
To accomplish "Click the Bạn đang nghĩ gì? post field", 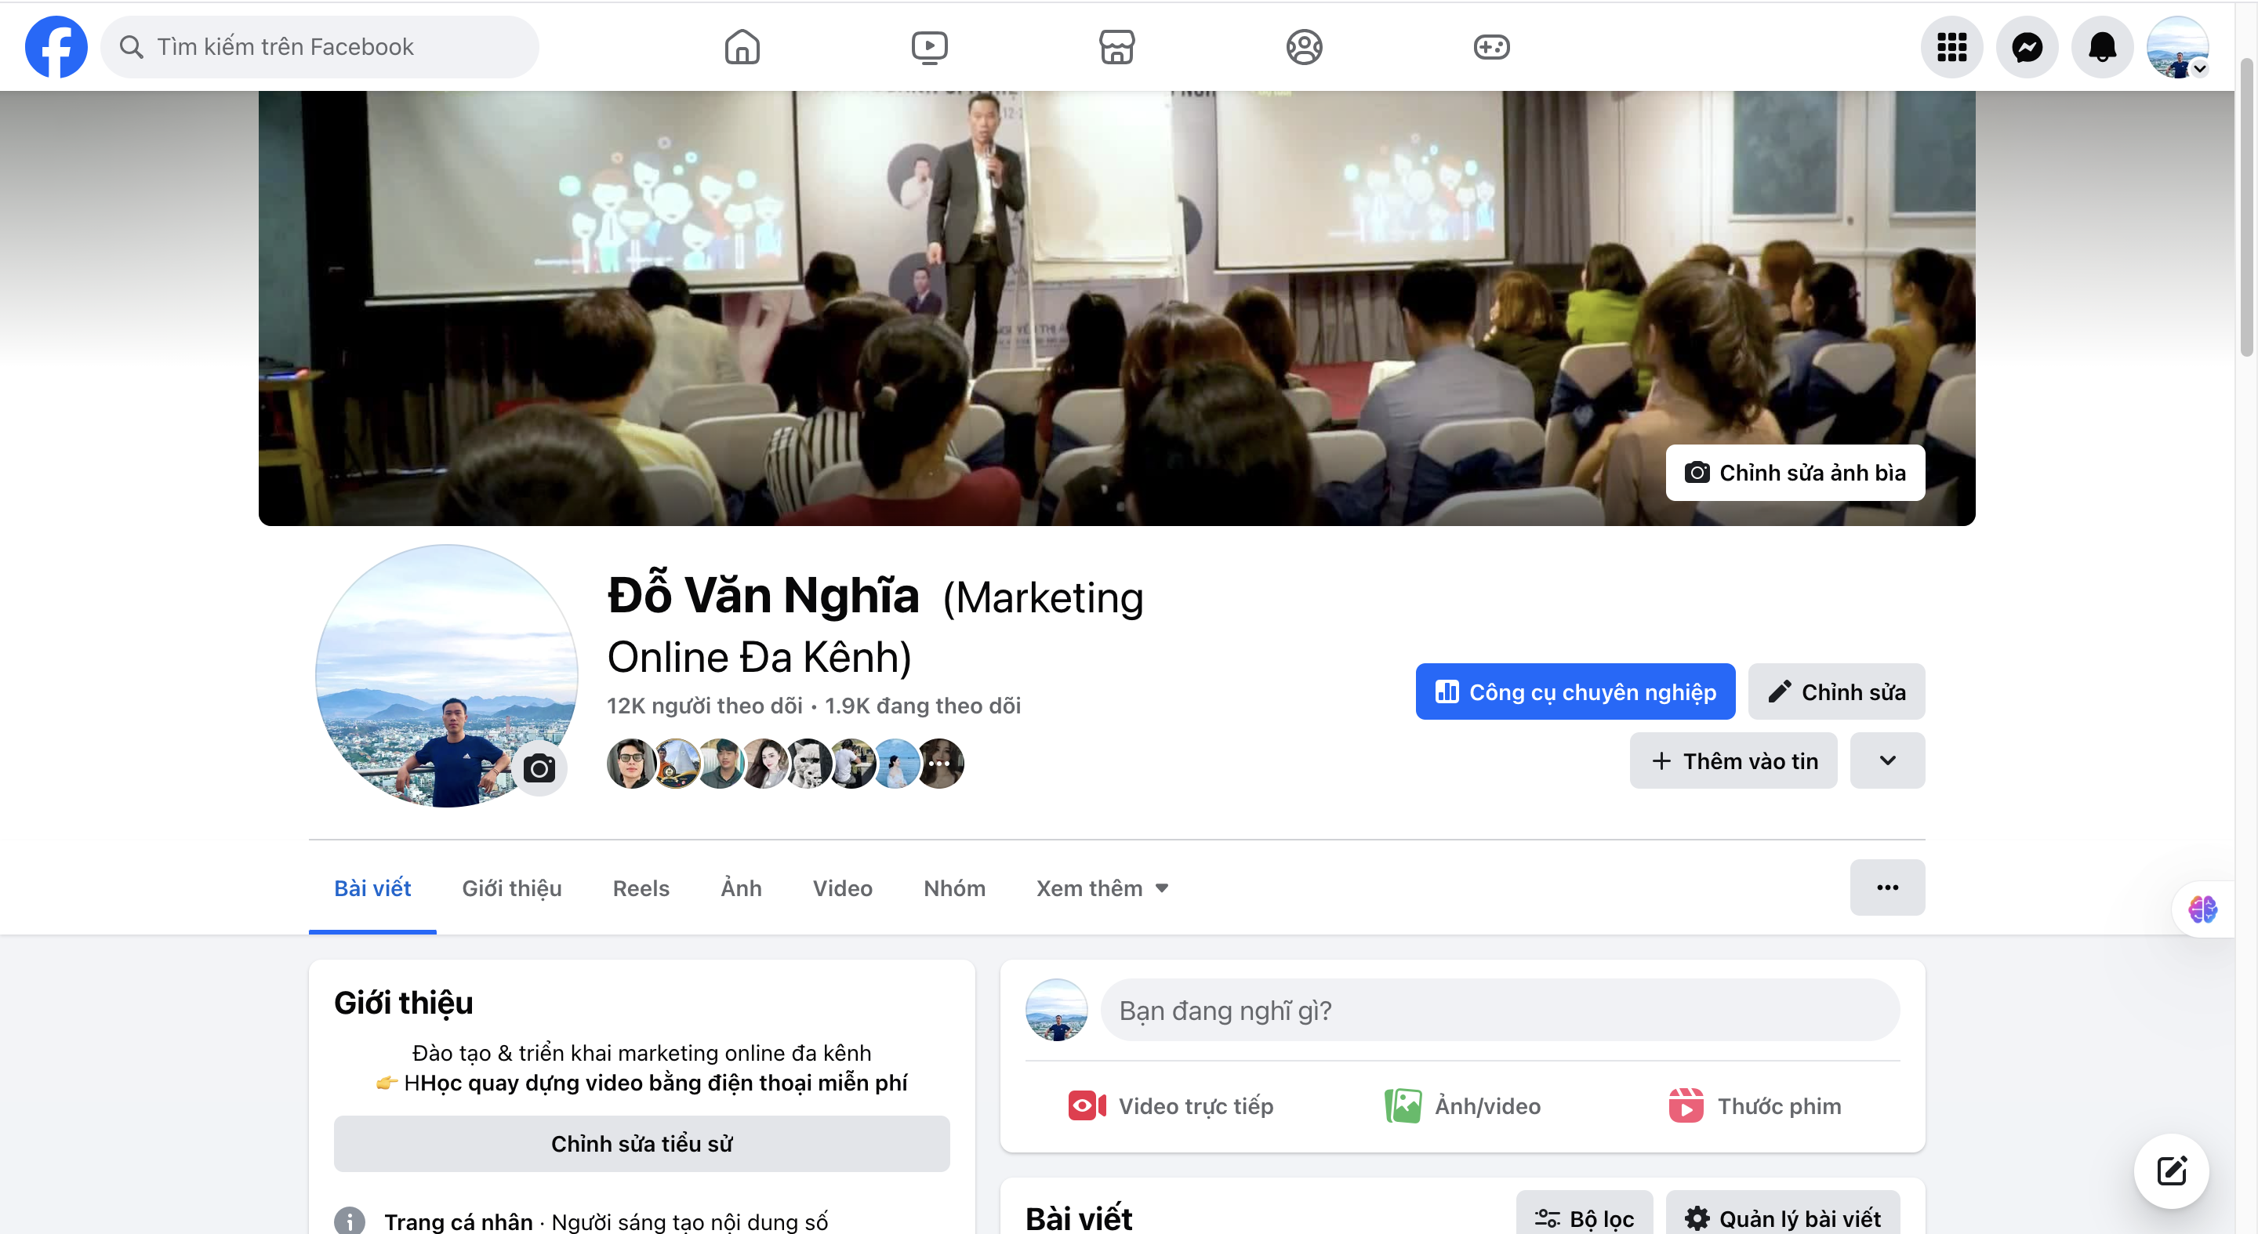I will [1501, 1010].
